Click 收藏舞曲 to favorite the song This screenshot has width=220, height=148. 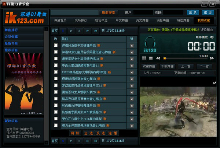coord(149,66)
